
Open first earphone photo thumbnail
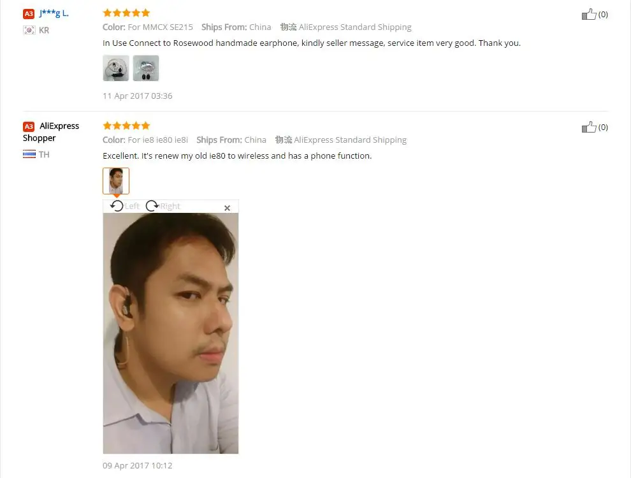click(x=116, y=68)
